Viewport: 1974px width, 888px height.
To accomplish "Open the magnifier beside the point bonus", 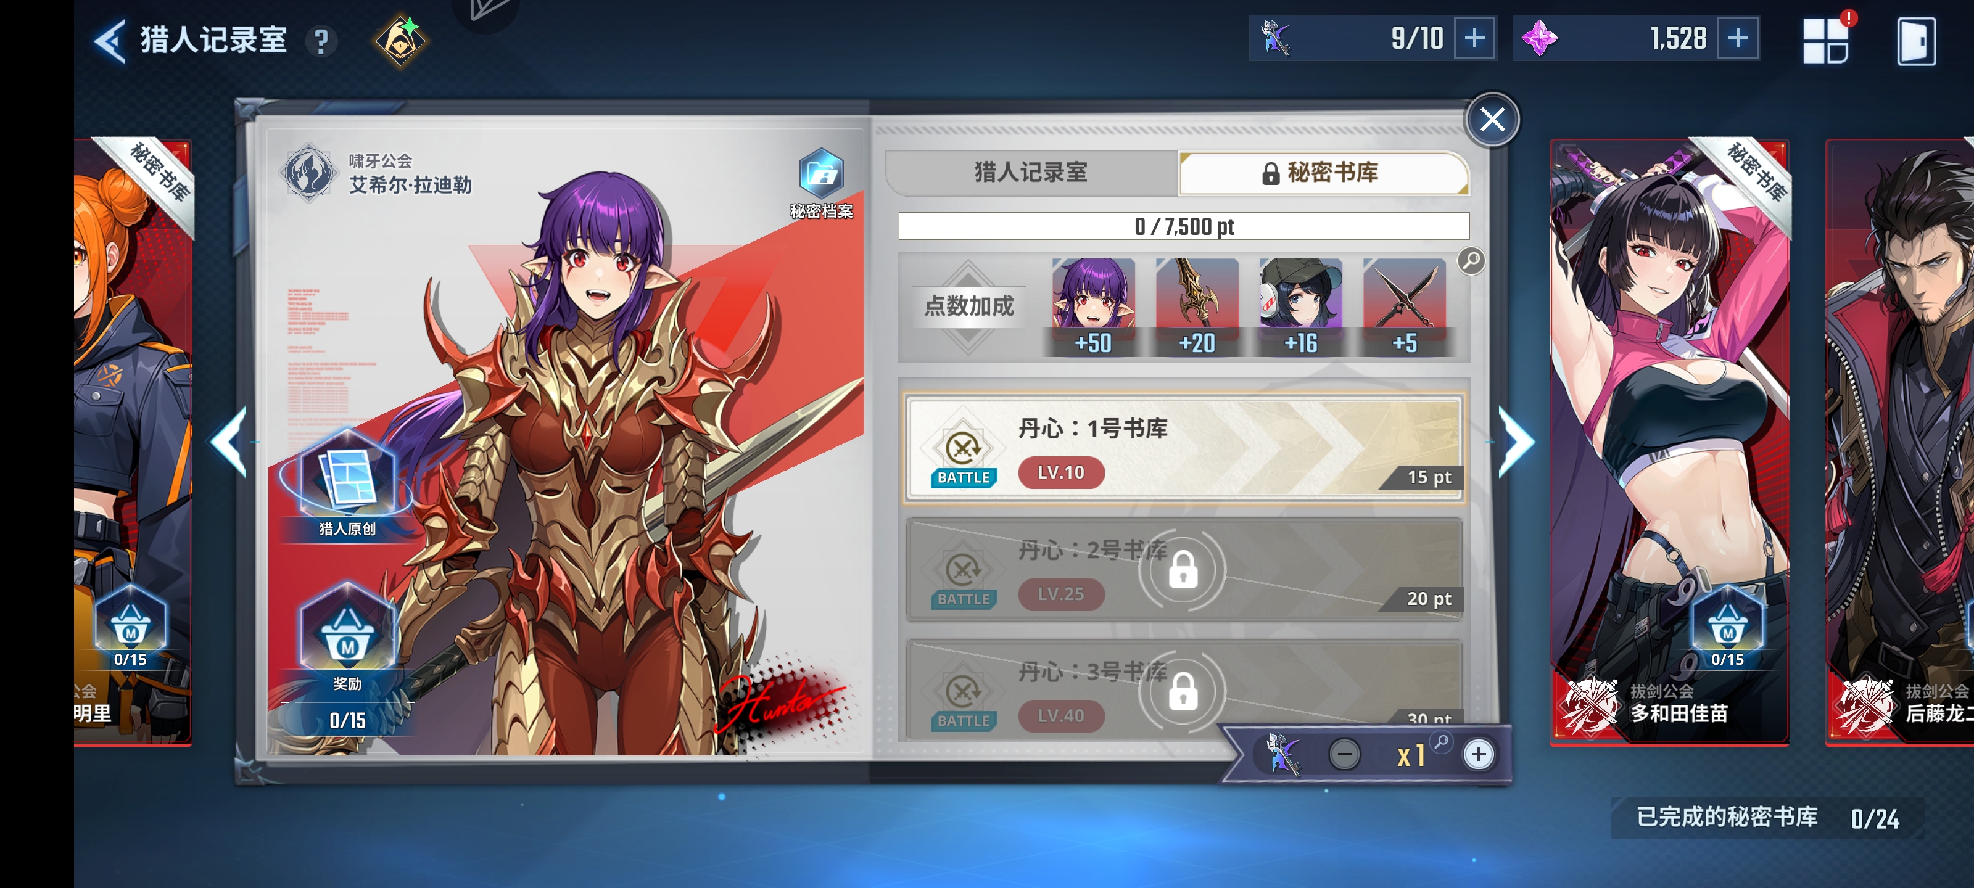I will (x=1471, y=261).
